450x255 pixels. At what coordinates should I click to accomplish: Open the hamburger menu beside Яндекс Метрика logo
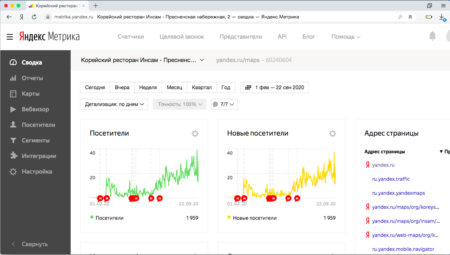coord(10,37)
